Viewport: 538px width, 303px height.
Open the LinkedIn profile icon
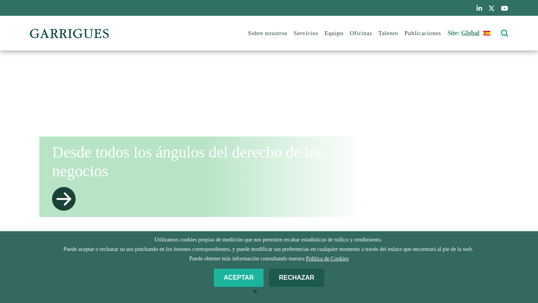(x=479, y=8)
